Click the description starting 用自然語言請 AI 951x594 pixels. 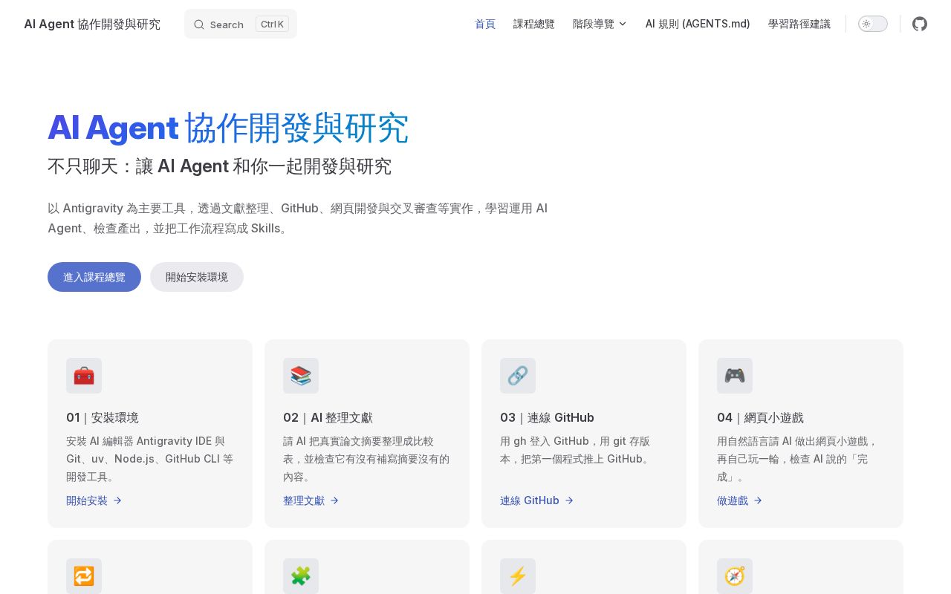pyautogui.click(x=798, y=459)
